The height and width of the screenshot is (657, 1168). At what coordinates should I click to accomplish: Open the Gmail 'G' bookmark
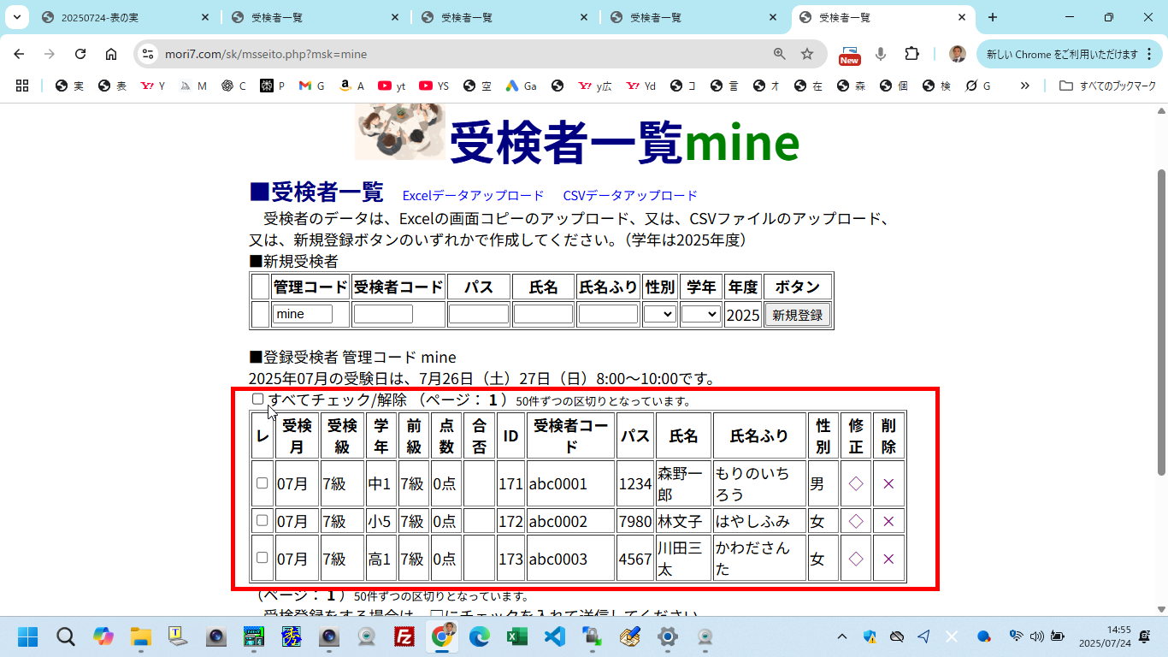click(313, 86)
